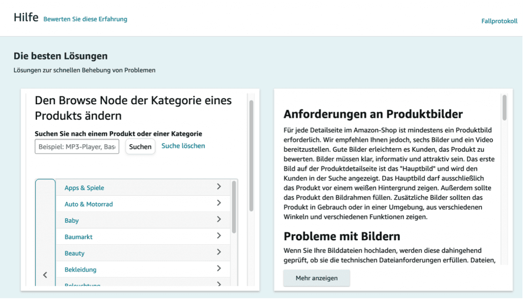Click chevron next to Bekleidung
The width and height of the screenshot is (524, 300).
219,269
